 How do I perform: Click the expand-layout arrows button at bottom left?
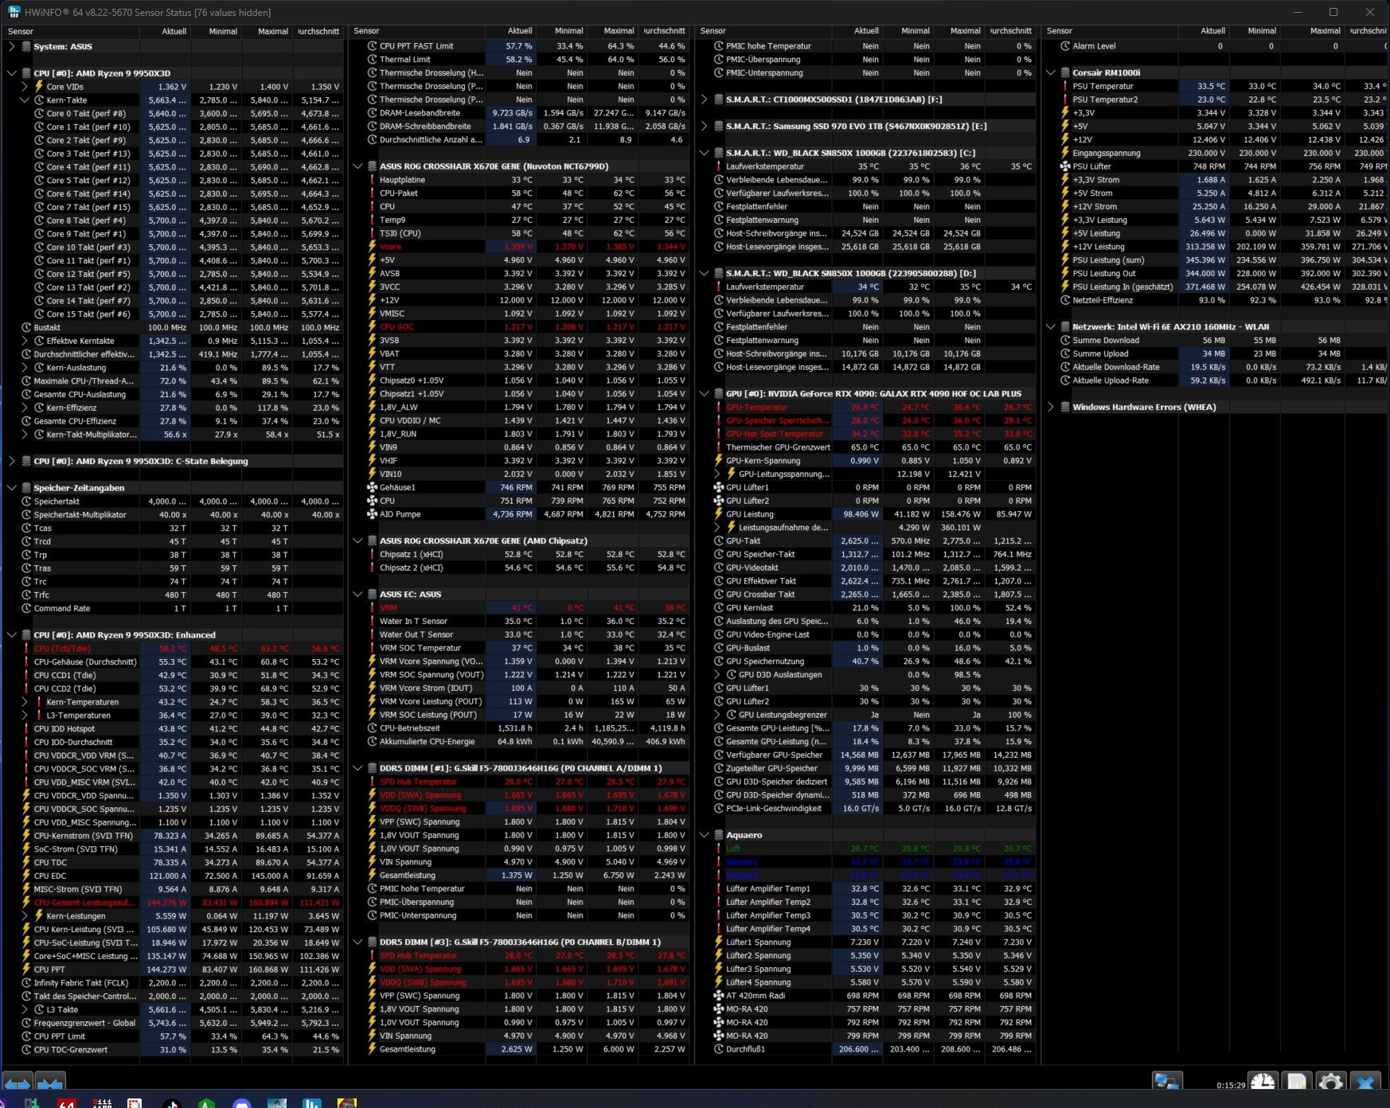coord(17,1083)
